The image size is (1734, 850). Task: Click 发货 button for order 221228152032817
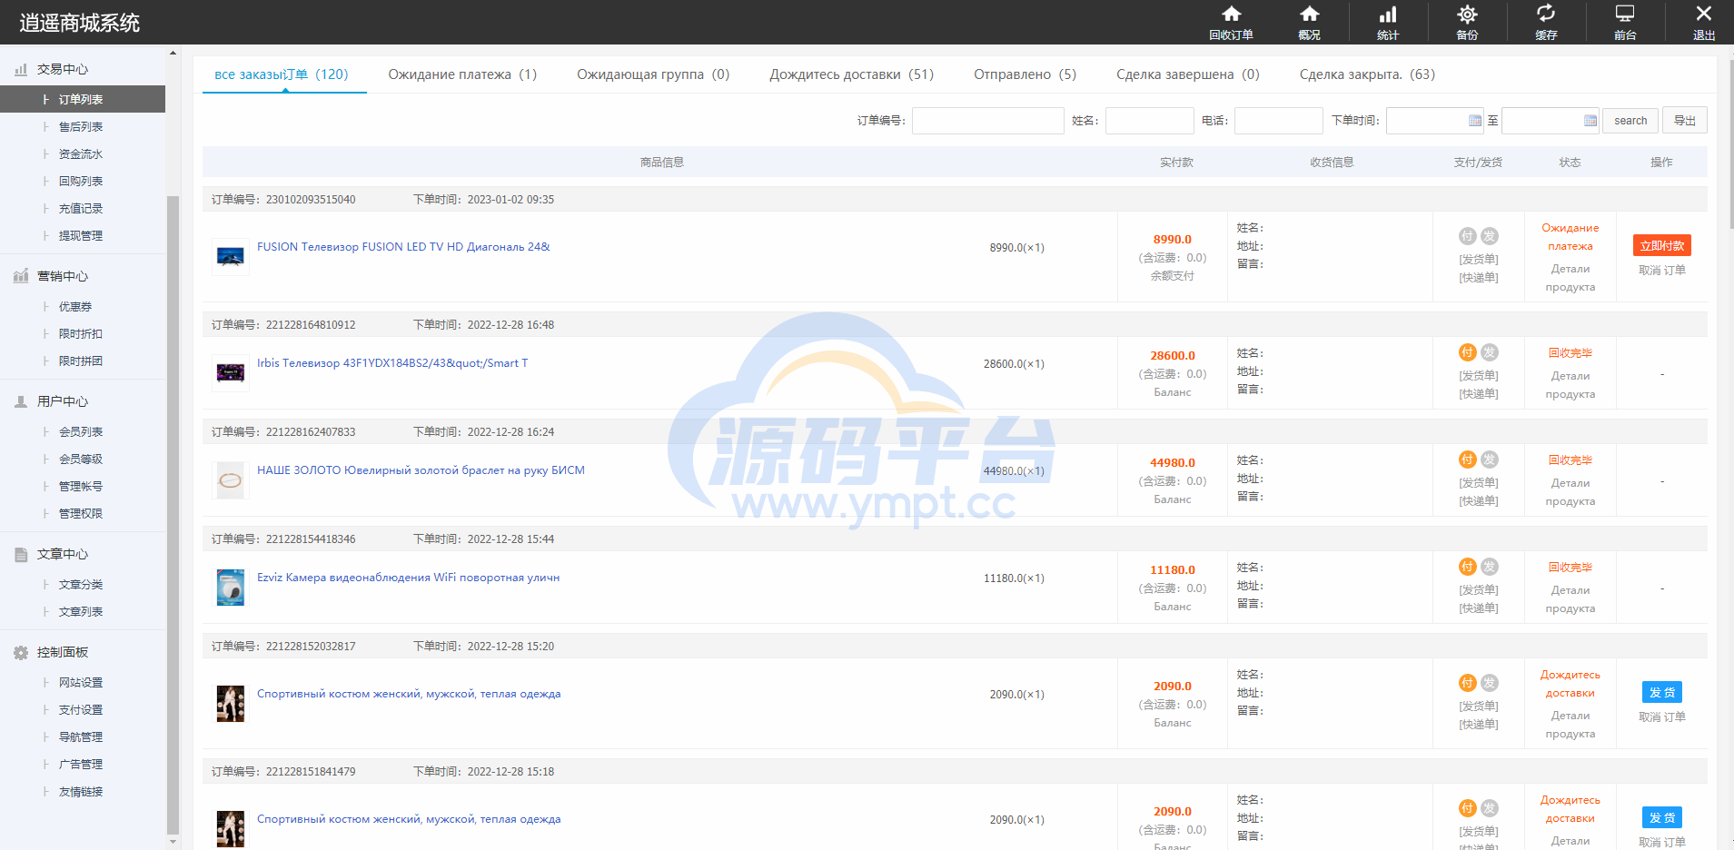tap(1662, 692)
